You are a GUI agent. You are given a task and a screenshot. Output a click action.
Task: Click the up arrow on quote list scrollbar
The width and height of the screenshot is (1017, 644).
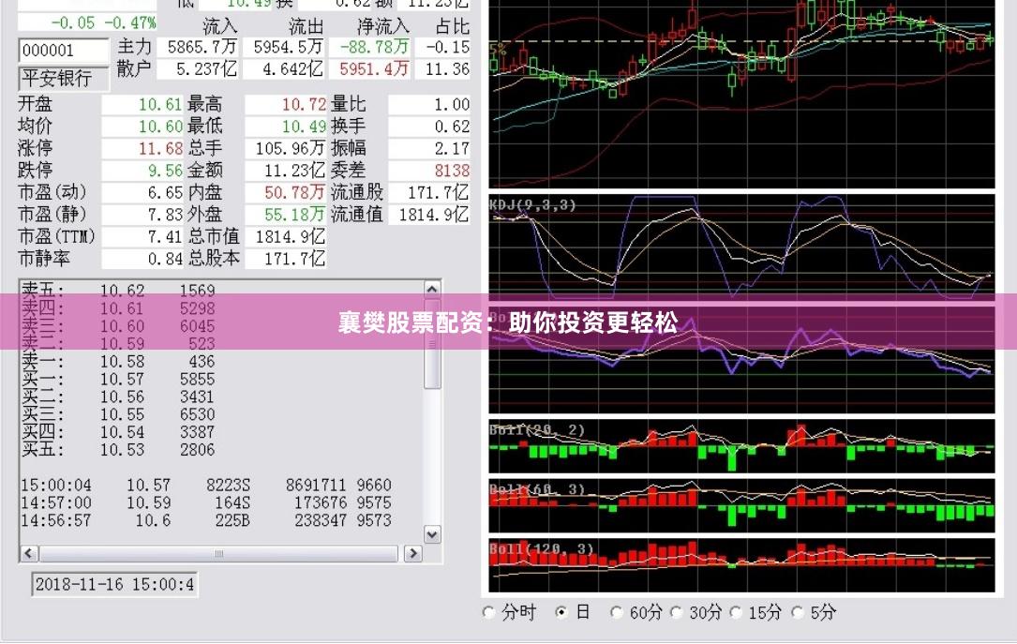click(431, 288)
